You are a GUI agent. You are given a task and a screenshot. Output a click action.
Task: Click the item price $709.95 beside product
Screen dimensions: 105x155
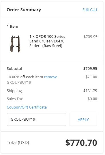90,37
